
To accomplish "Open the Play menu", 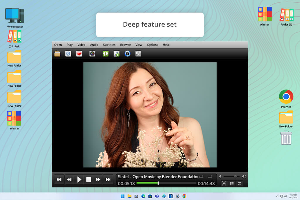I will point(70,45).
